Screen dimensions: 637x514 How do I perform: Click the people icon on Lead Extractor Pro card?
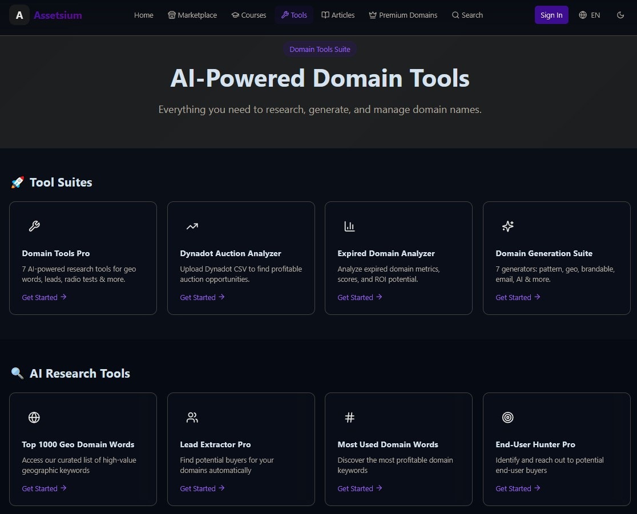192,417
